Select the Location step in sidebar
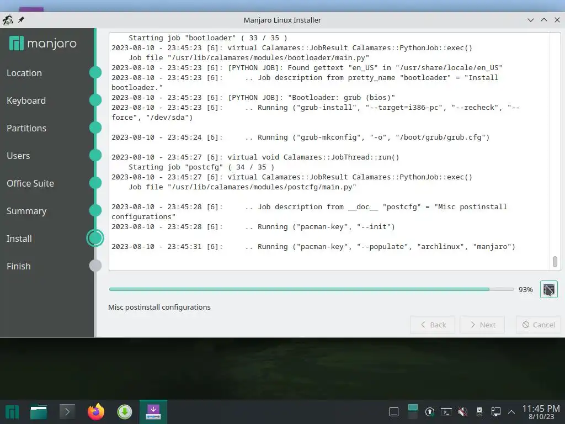The width and height of the screenshot is (565, 424). pyautogui.click(x=24, y=73)
